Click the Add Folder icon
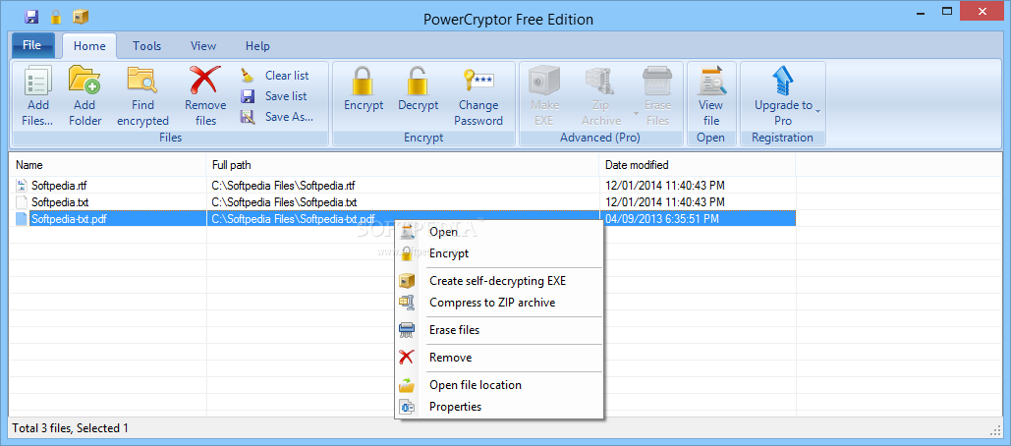The image size is (1011, 446). click(x=84, y=82)
